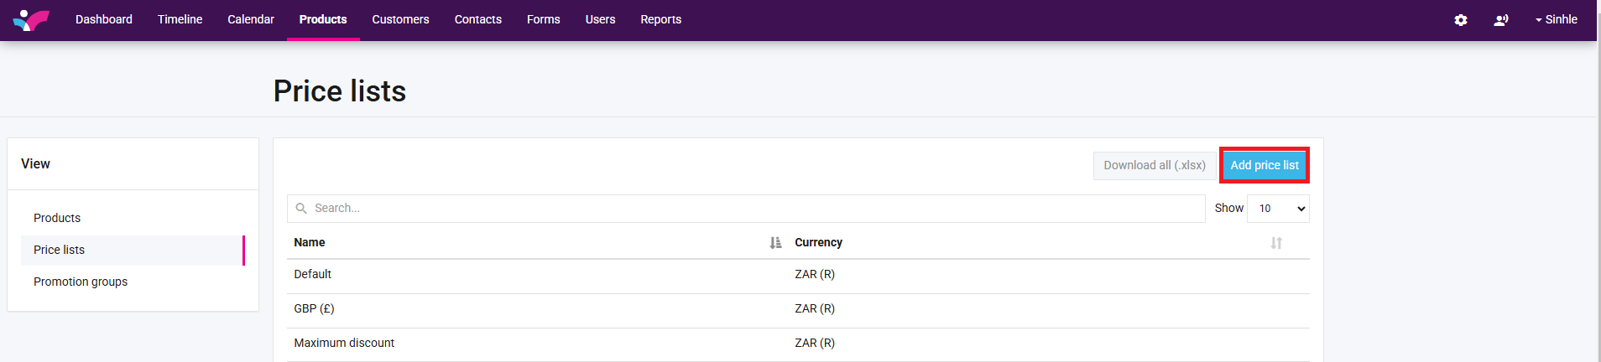Click the user voice icon in the navbar
Viewport: 1601px width, 362px height.
point(1501,20)
